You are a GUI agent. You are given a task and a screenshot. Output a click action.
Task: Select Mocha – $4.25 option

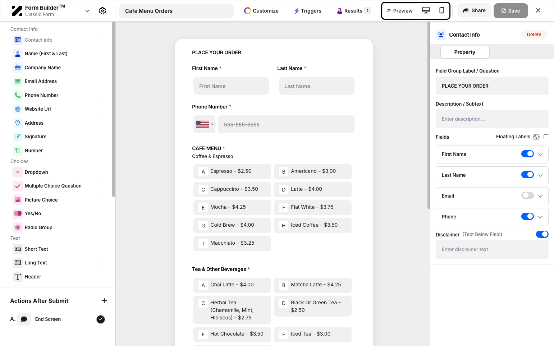(x=232, y=207)
